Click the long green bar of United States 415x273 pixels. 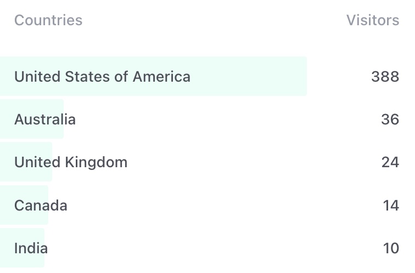click(153, 76)
